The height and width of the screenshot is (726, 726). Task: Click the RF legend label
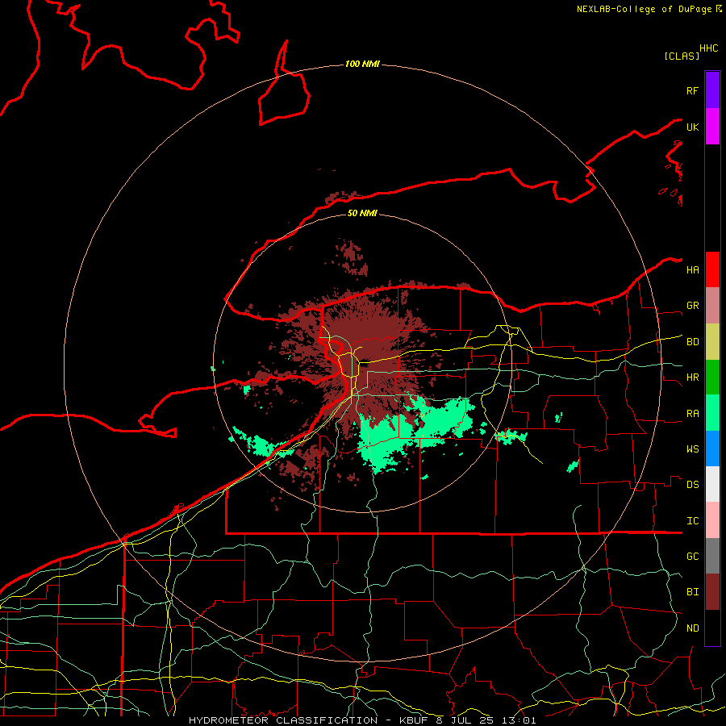[693, 90]
